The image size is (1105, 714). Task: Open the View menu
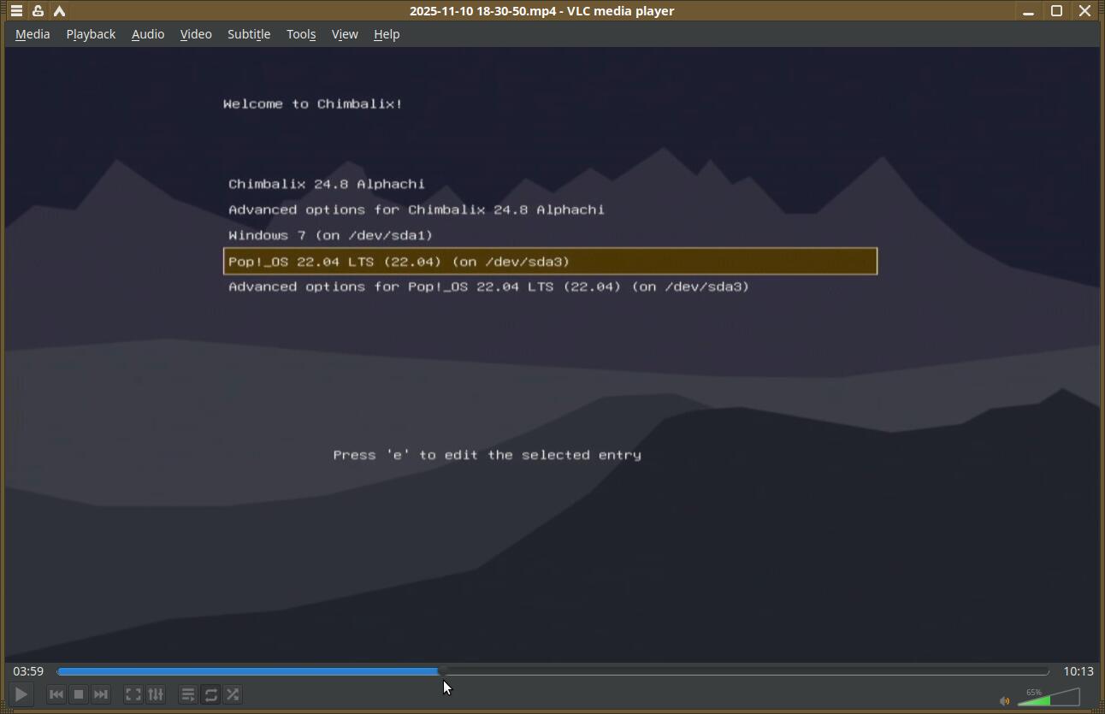345,34
